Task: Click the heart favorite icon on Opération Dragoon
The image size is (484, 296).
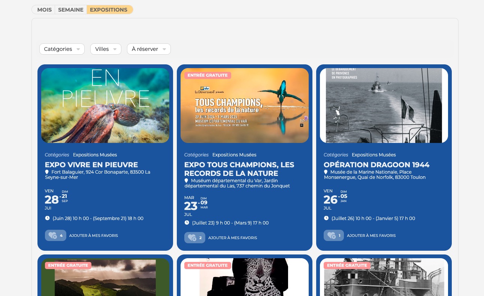Action: point(331,235)
